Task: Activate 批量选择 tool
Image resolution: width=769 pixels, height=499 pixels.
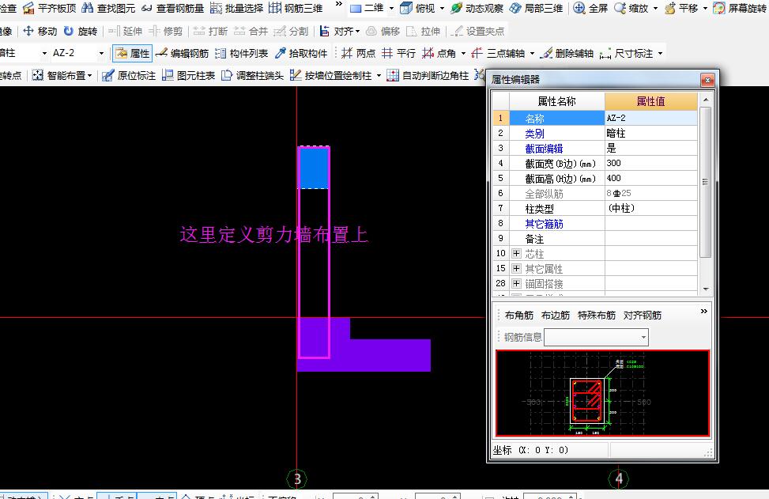Action: pos(236,8)
